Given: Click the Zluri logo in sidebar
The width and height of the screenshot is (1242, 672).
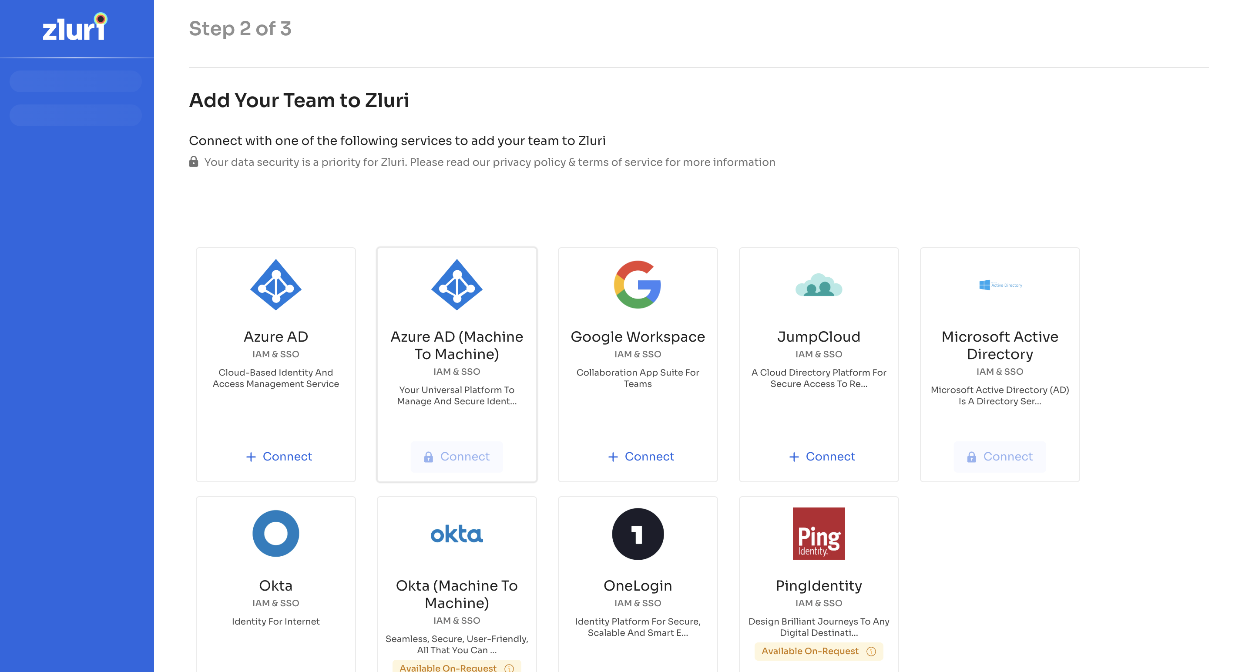Looking at the screenshot, I should click(75, 27).
